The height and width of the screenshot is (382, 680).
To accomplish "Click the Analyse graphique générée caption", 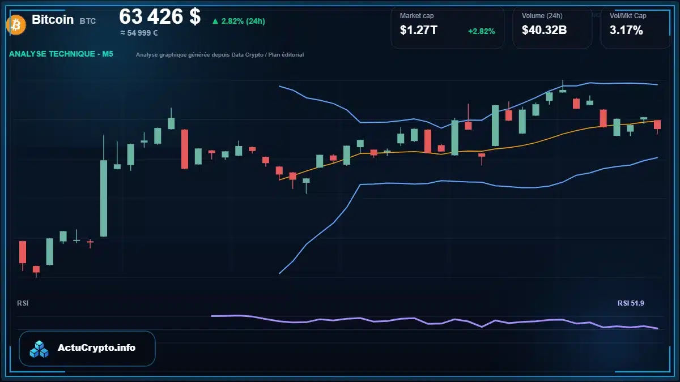I will pyautogui.click(x=220, y=55).
